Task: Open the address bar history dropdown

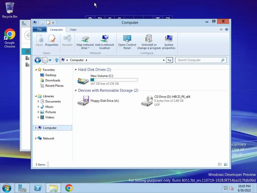Action: coord(164,60)
